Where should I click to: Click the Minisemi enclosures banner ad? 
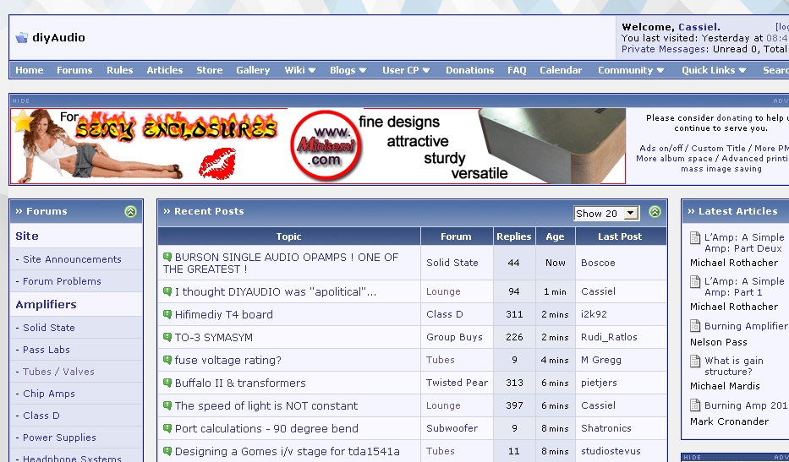318,146
